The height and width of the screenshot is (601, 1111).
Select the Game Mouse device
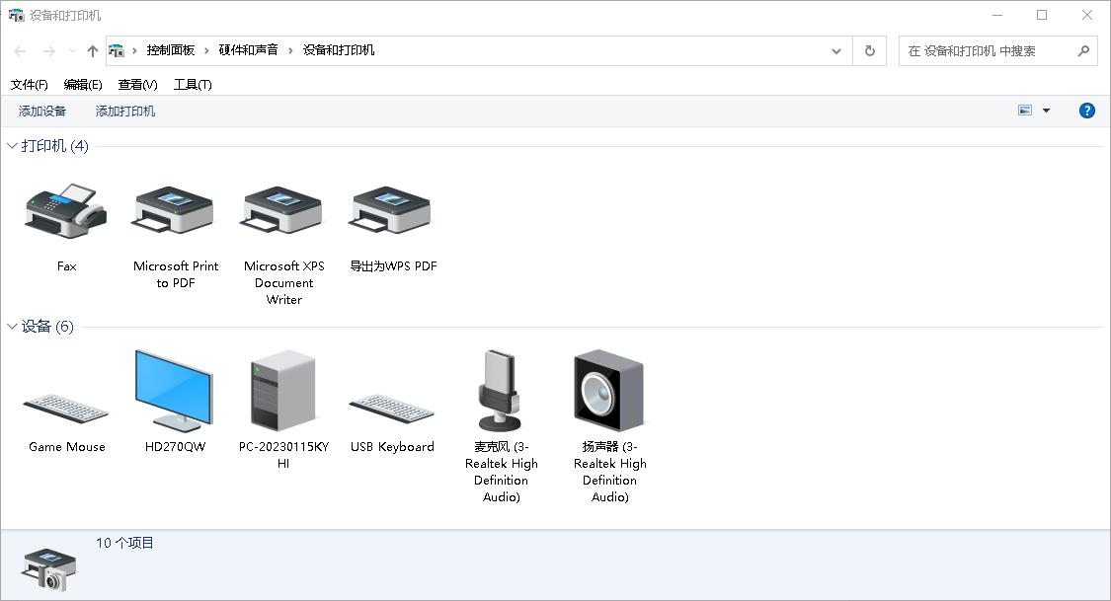point(66,407)
